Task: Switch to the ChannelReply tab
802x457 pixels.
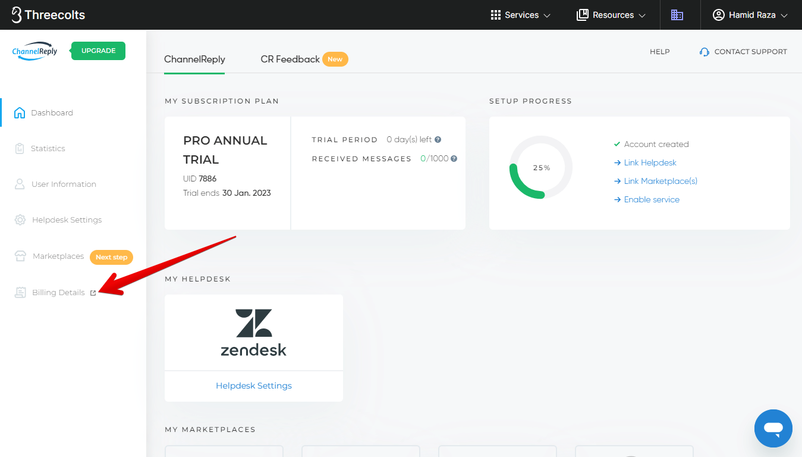Action: pos(194,60)
